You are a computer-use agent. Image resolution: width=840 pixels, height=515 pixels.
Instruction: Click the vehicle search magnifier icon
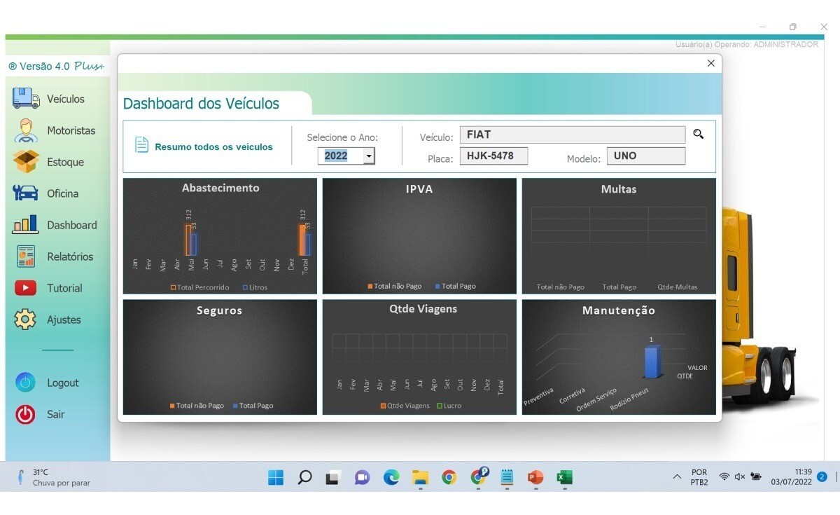[698, 134]
